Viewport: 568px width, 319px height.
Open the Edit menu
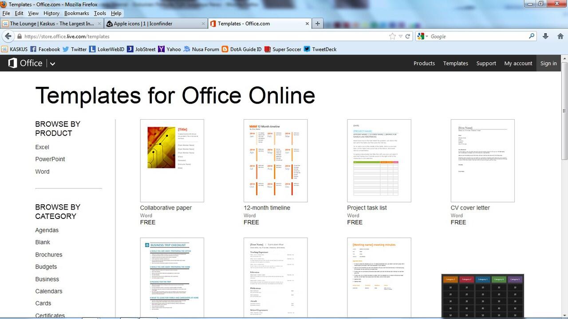tap(19, 13)
